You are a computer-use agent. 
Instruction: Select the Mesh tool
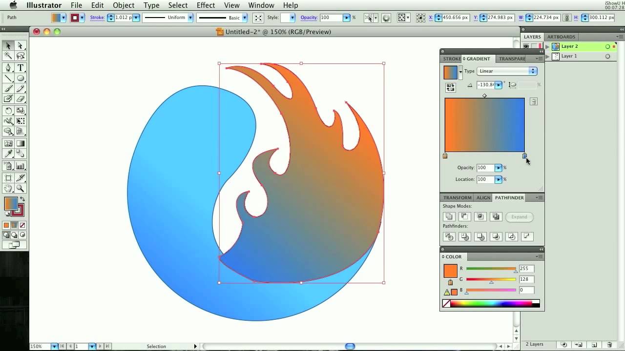point(8,143)
